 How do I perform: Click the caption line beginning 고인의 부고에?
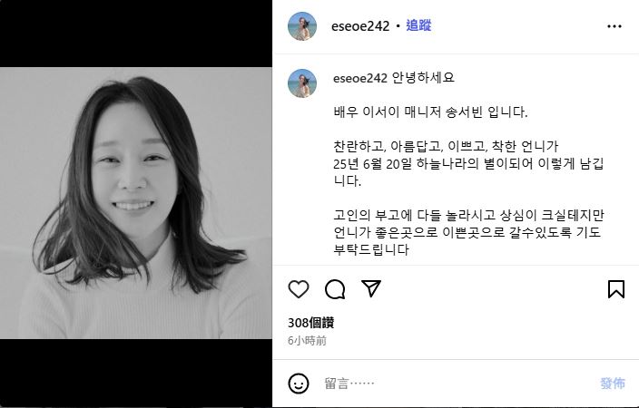click(x=468, y=215)
